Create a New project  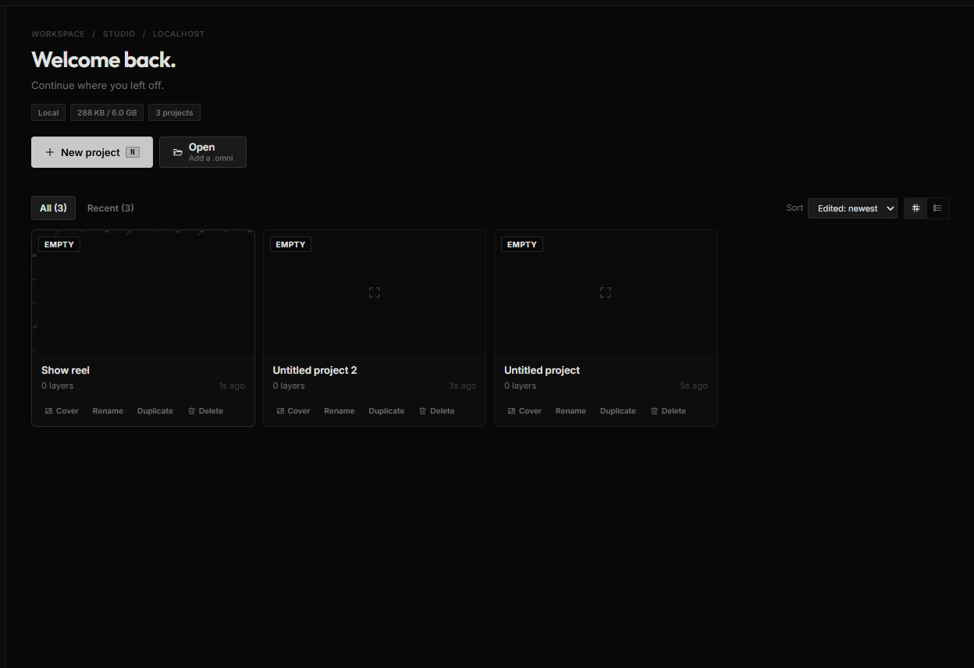pos(92,152)
